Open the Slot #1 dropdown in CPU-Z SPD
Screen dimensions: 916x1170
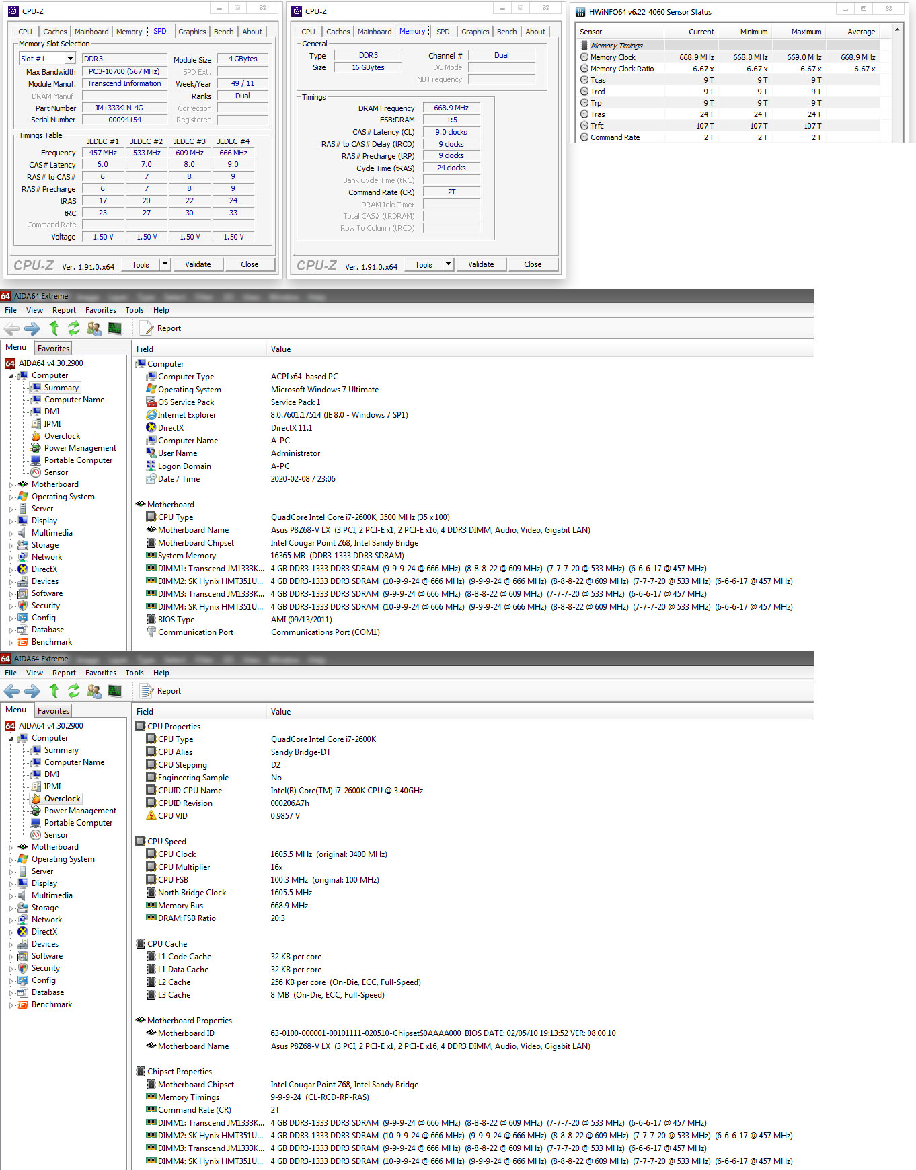coord(69,59)
